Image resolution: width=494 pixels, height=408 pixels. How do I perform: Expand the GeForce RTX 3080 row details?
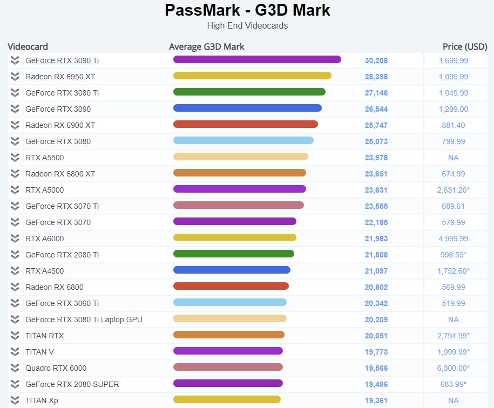(x=15, y=141)
